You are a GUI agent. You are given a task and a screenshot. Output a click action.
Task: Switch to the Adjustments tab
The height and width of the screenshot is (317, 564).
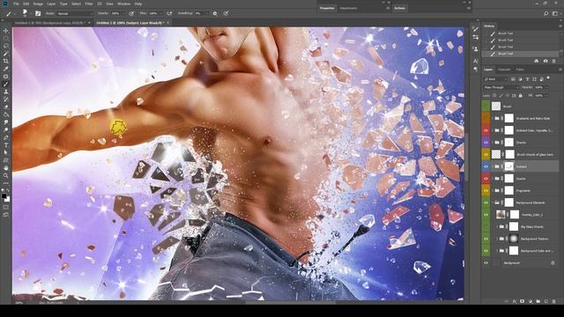click(x=348, y=8)
